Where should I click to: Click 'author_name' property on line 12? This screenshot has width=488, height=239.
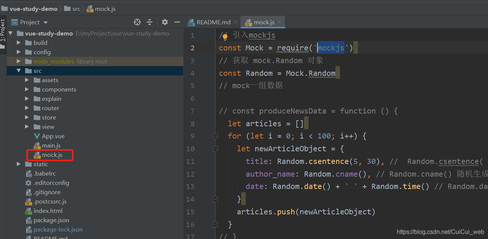coord(270,174)
